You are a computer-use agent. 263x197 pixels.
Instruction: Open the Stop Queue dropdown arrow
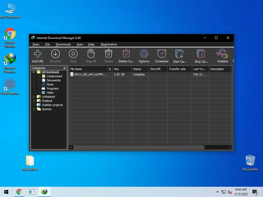click(x=212, y=55)
